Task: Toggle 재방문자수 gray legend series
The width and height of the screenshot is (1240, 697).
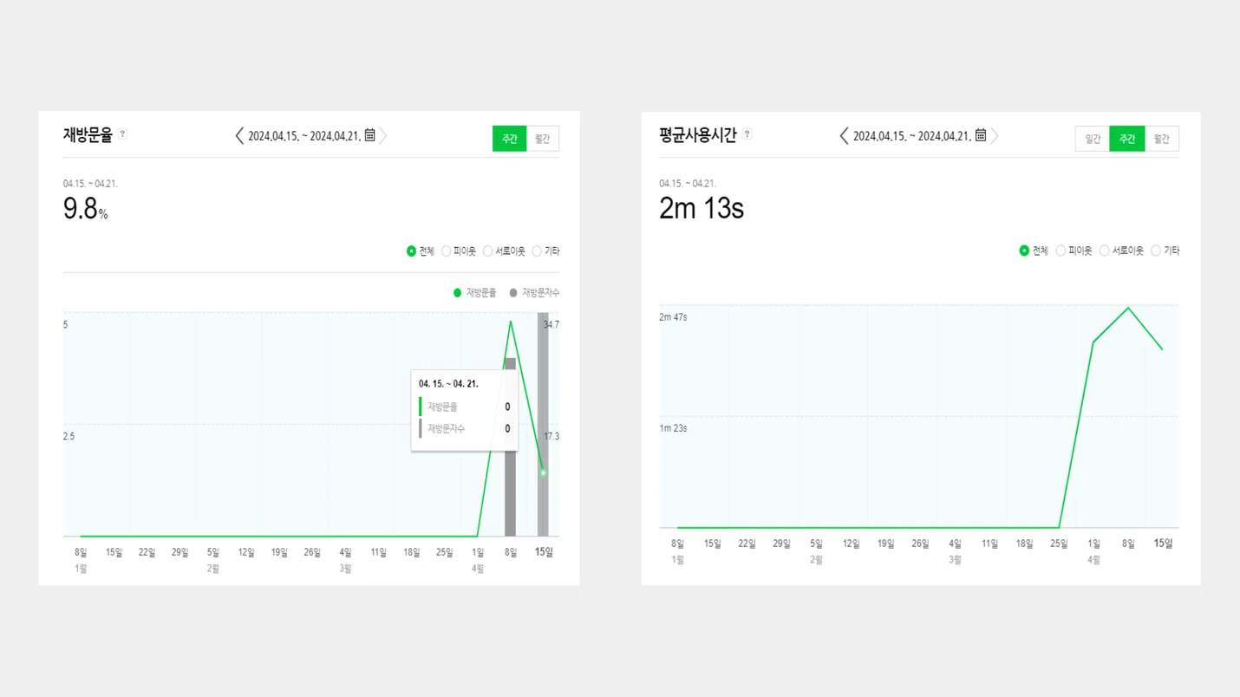Action: [x=534, y=293]
